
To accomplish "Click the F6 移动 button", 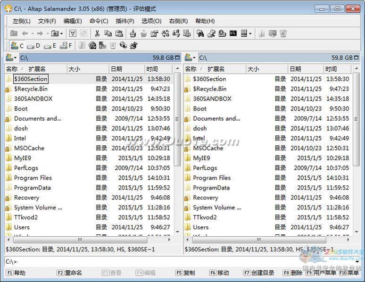I will 219,273.
